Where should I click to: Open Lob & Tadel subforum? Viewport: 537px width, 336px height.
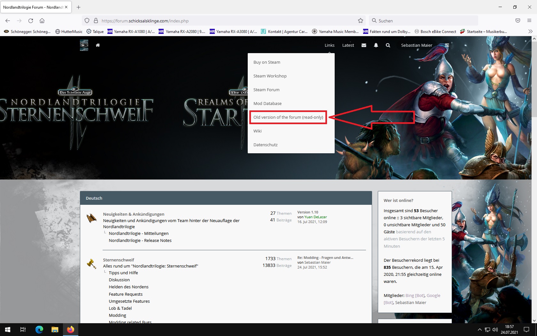click(120, 308)
